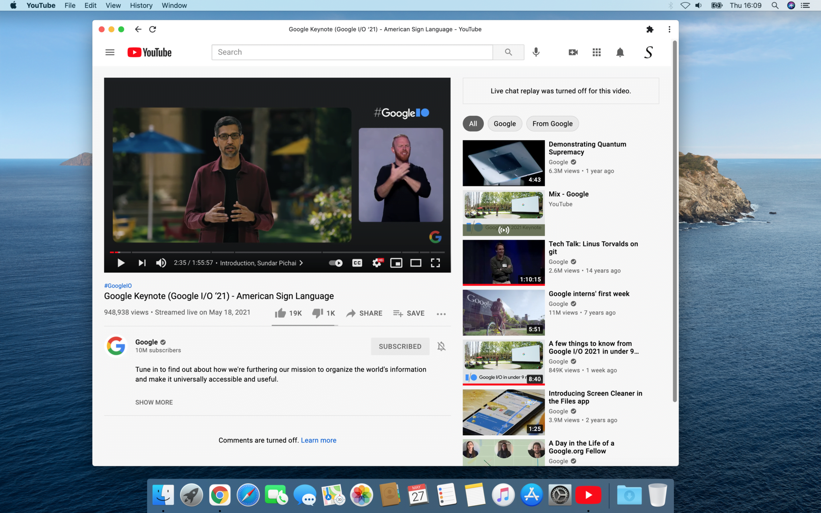Expand the chapter list via the chevron
Viewport: 821px width, 513px height.
[x=301, y=263]
